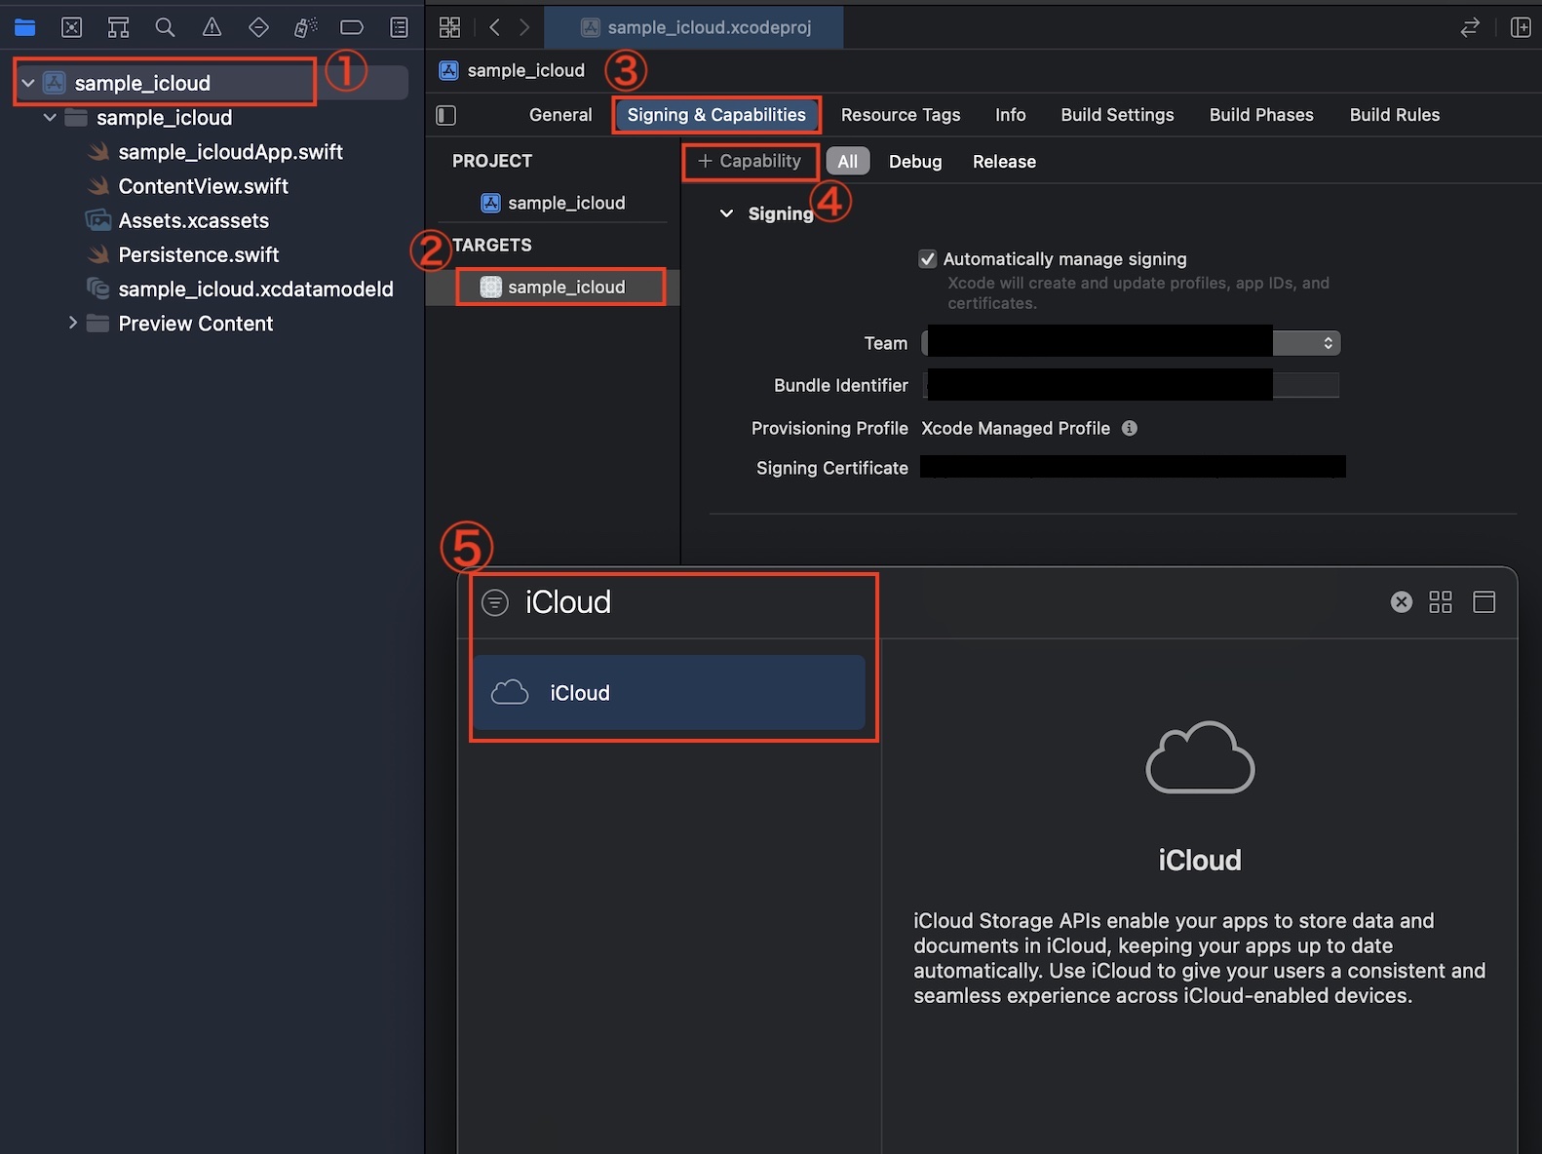The width and height of the screenshot is (1542, 1154).
Task: Open ContentView.swift file
Action: [203, 186]
